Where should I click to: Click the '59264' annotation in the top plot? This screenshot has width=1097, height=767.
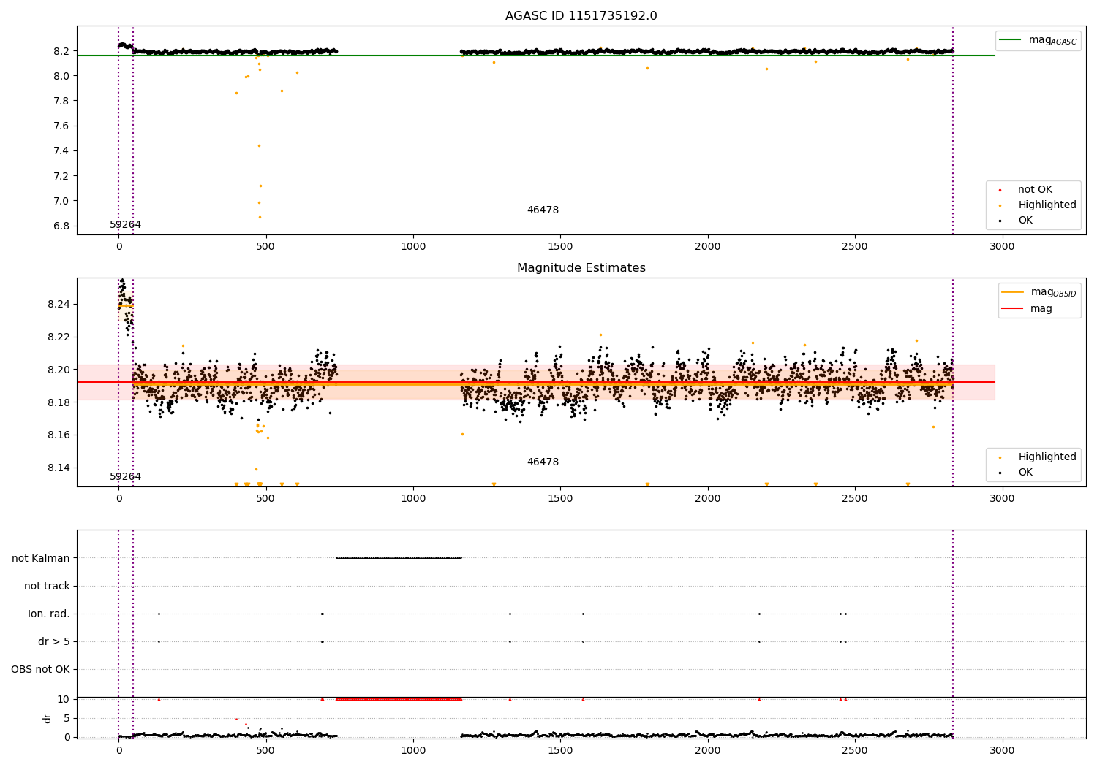click(x=126, y=225)
